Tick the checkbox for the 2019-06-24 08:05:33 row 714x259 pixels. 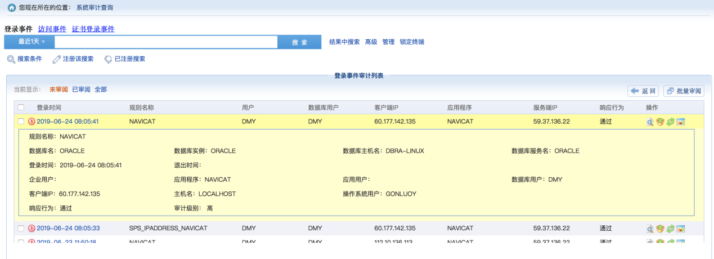[21, 228]
